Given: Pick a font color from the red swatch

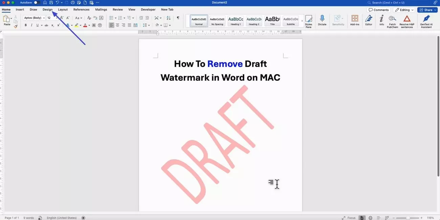Looking at the screenshot, I should pyautogui.click(x=85, y=25).
